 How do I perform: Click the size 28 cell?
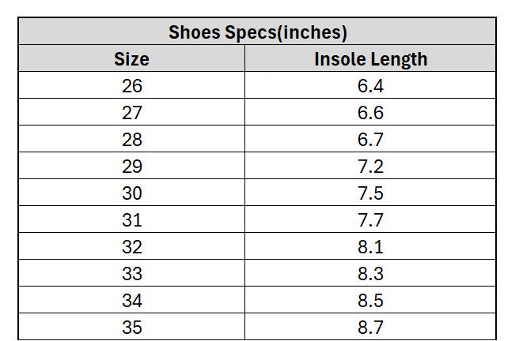[x=131, y=139]
